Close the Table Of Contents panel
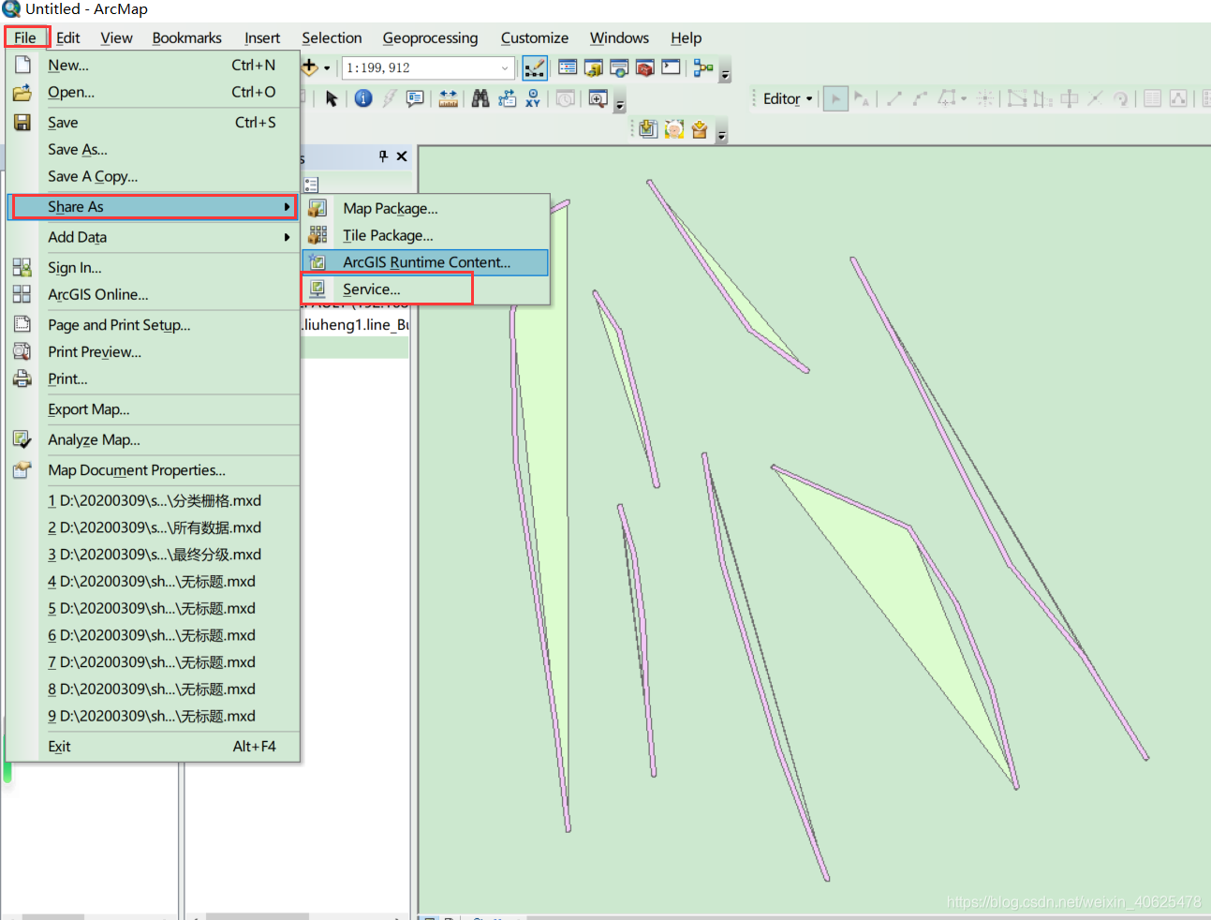This screenshot has width=1211, height=920. click(402, 156)
